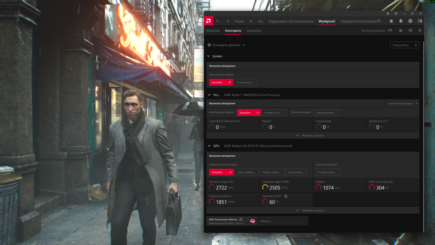Select Przetaktuj CPU option

[x=274, y=113]
